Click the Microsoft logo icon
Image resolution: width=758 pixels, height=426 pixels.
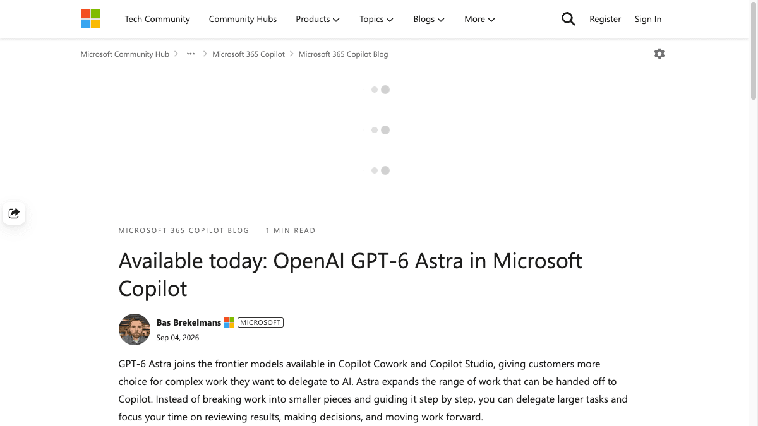90,19
